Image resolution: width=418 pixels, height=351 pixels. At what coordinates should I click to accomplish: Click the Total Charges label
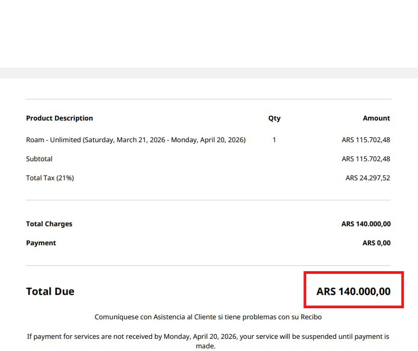(49, 224)
